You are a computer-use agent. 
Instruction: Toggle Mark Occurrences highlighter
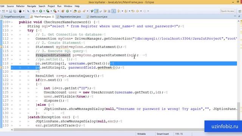coord(97,11)
